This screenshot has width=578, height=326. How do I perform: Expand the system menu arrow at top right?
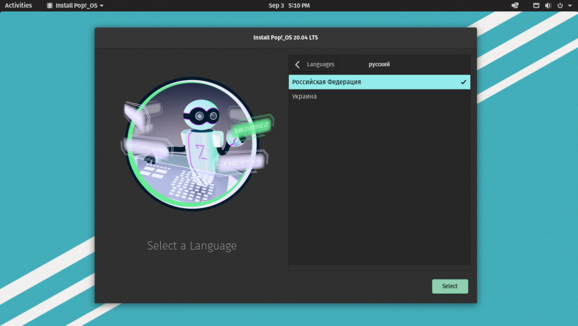pyautogui.click(x=570, y=6)
